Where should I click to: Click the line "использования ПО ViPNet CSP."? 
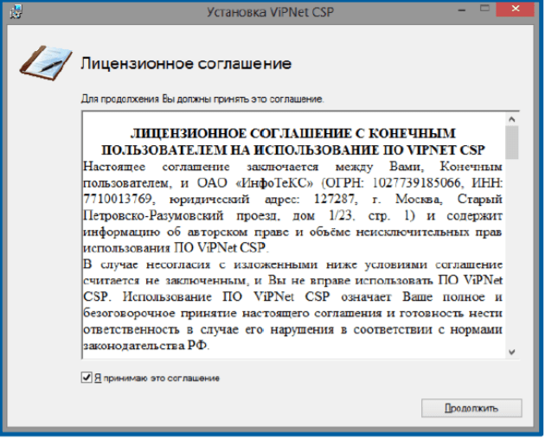[176, 248]
